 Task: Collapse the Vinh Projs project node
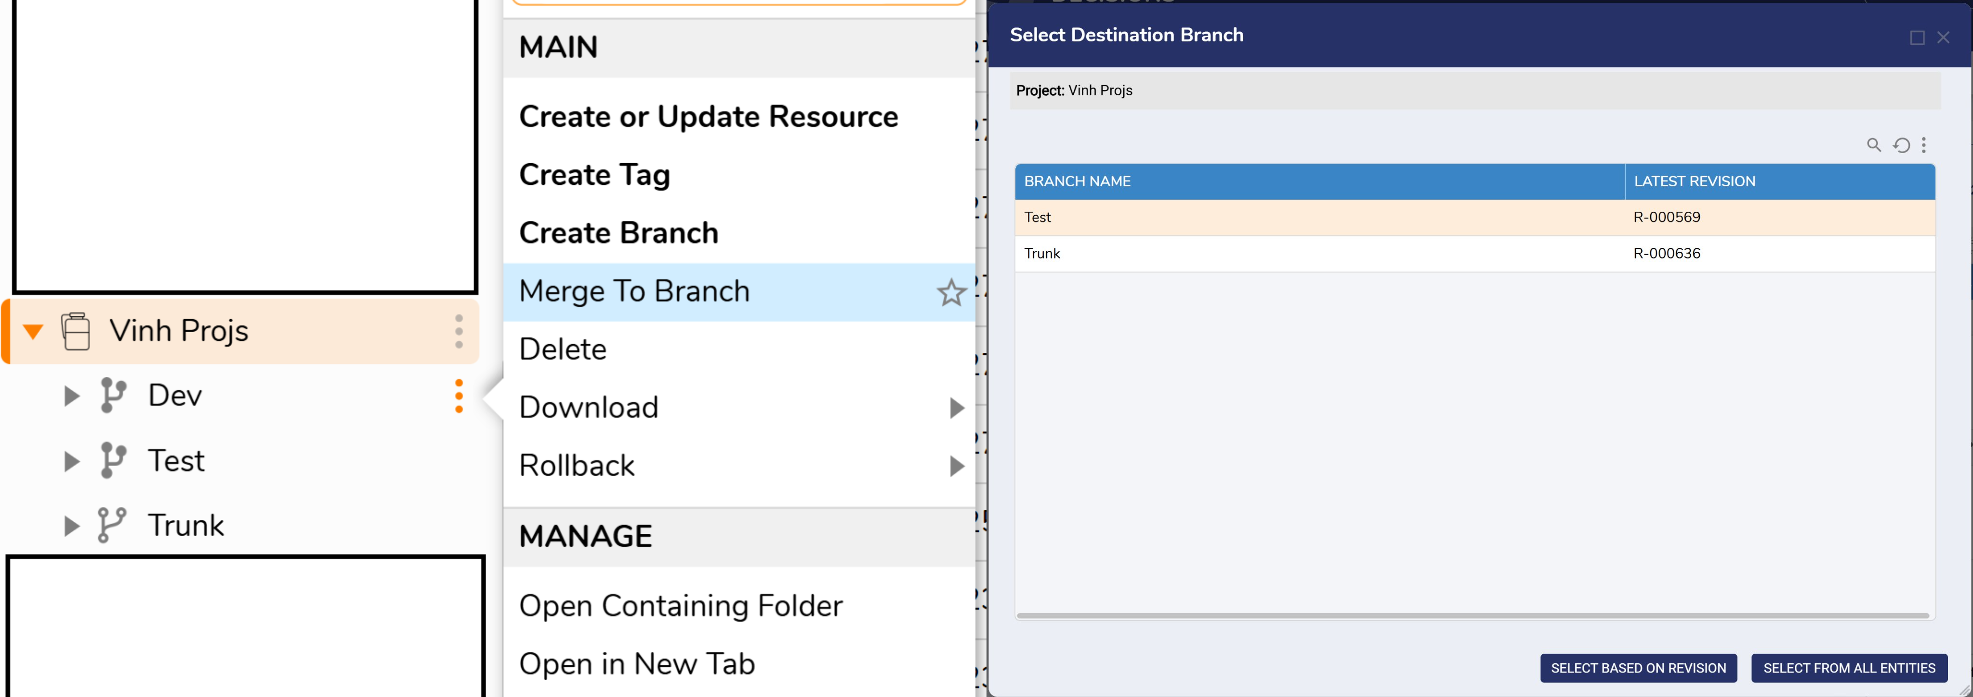[x=33, y=332]
